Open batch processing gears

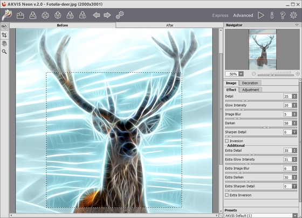(x=120, y=15)
